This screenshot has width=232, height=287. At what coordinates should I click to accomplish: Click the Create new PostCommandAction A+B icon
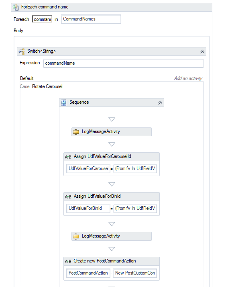coord(68,261)
